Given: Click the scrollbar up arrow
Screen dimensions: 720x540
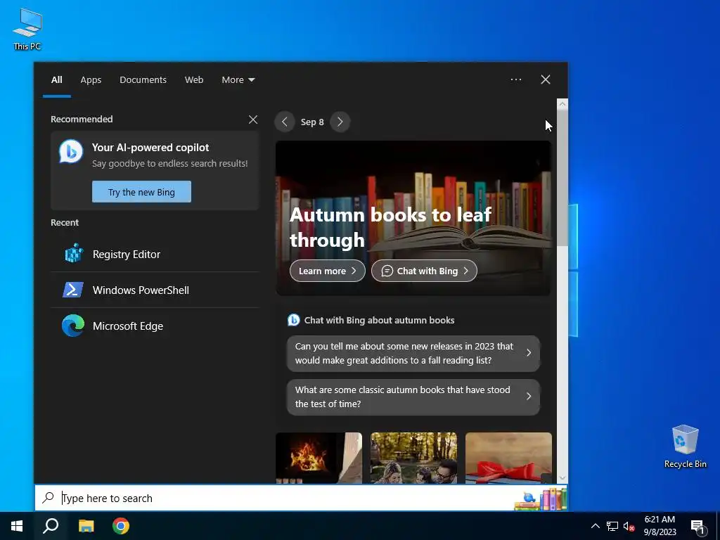Looking at the screenshot, I should (562, 104).
